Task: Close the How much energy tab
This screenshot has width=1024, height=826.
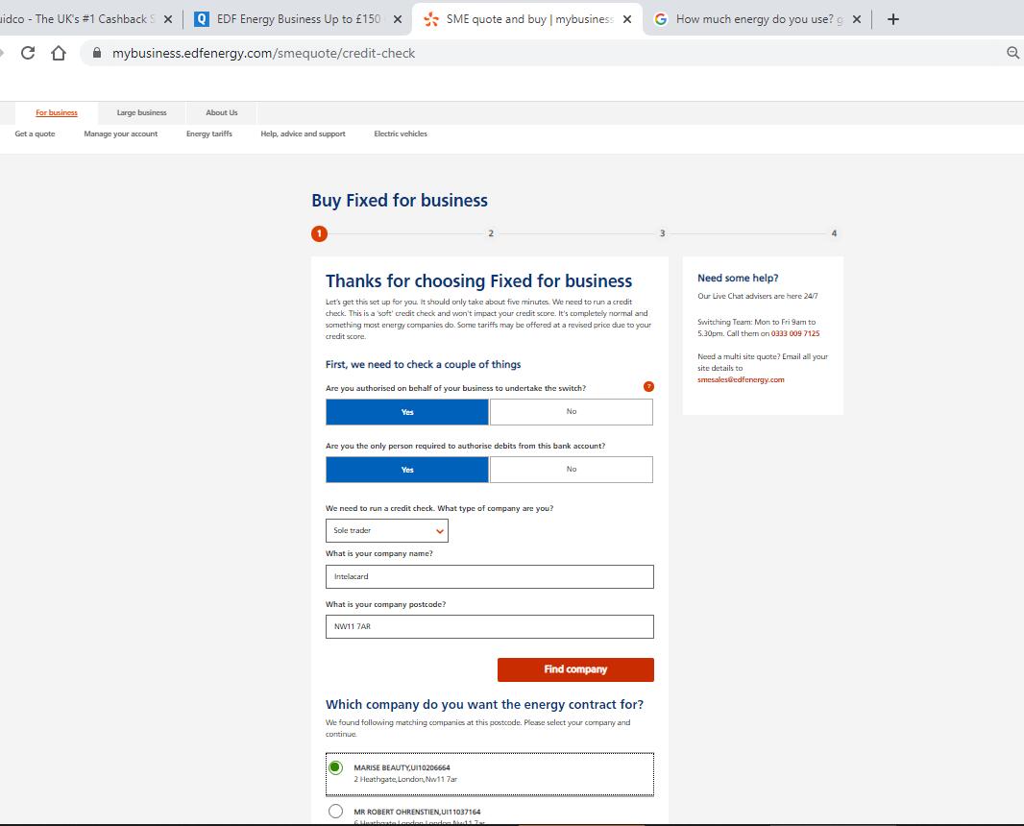Action: [x=857, y=19]
